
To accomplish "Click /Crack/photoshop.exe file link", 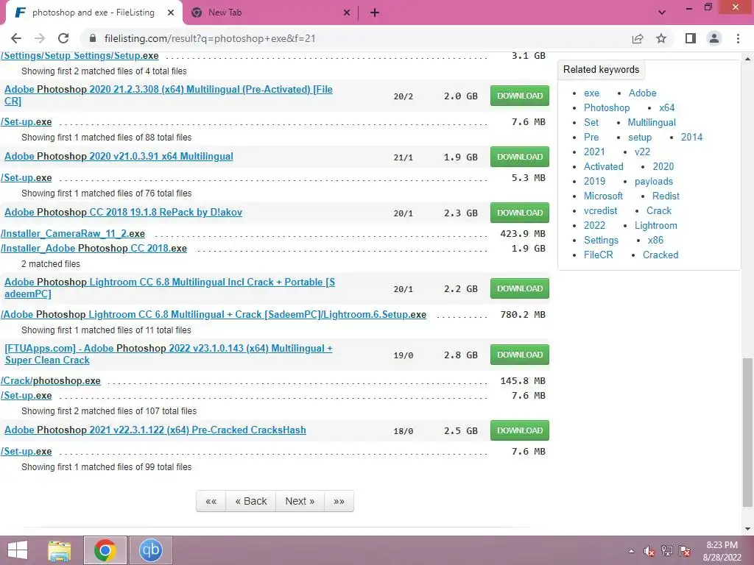I will click(x=51, y=380).
